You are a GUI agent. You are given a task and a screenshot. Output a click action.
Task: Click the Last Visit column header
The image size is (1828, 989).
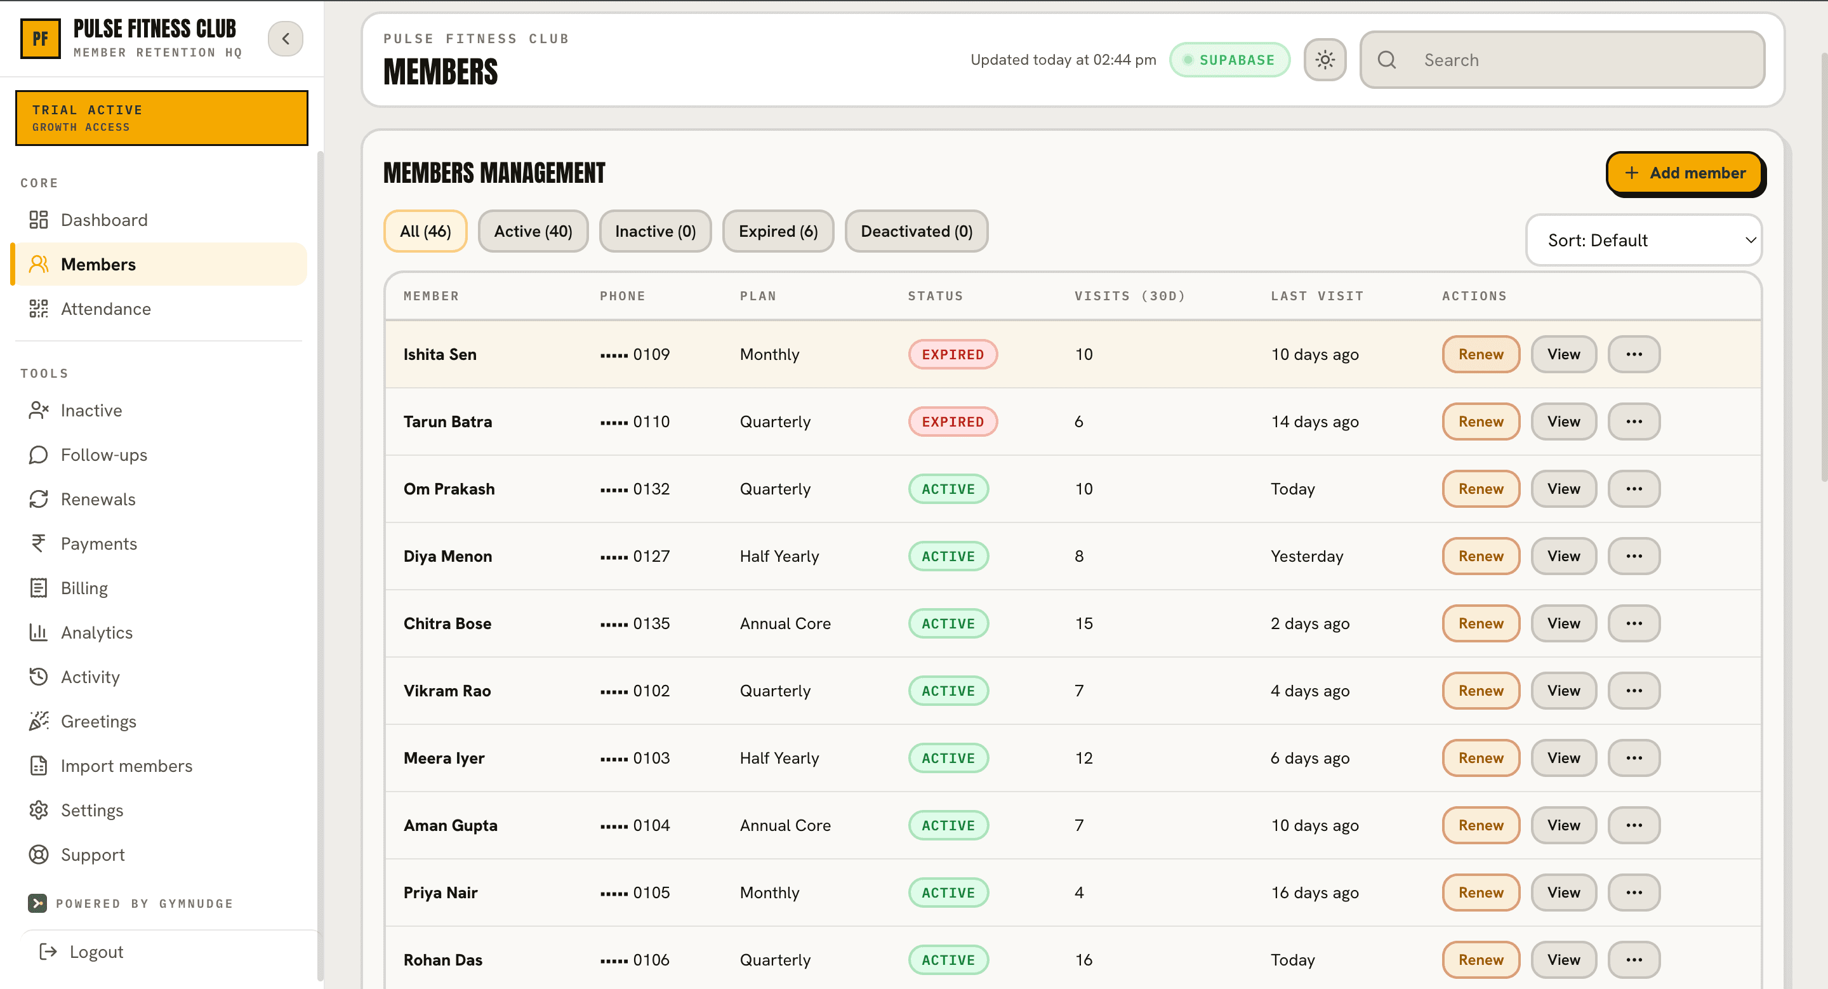click(1317, 296)
